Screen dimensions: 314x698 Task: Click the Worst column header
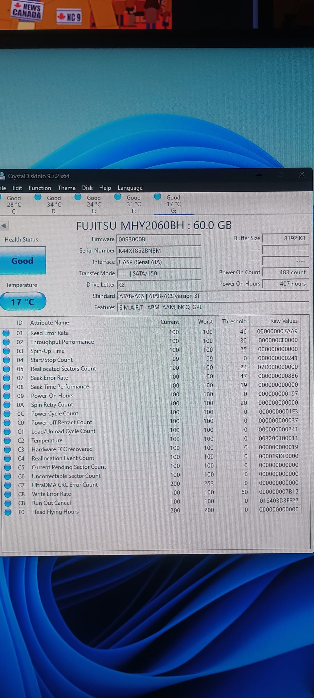coord(205,322)
